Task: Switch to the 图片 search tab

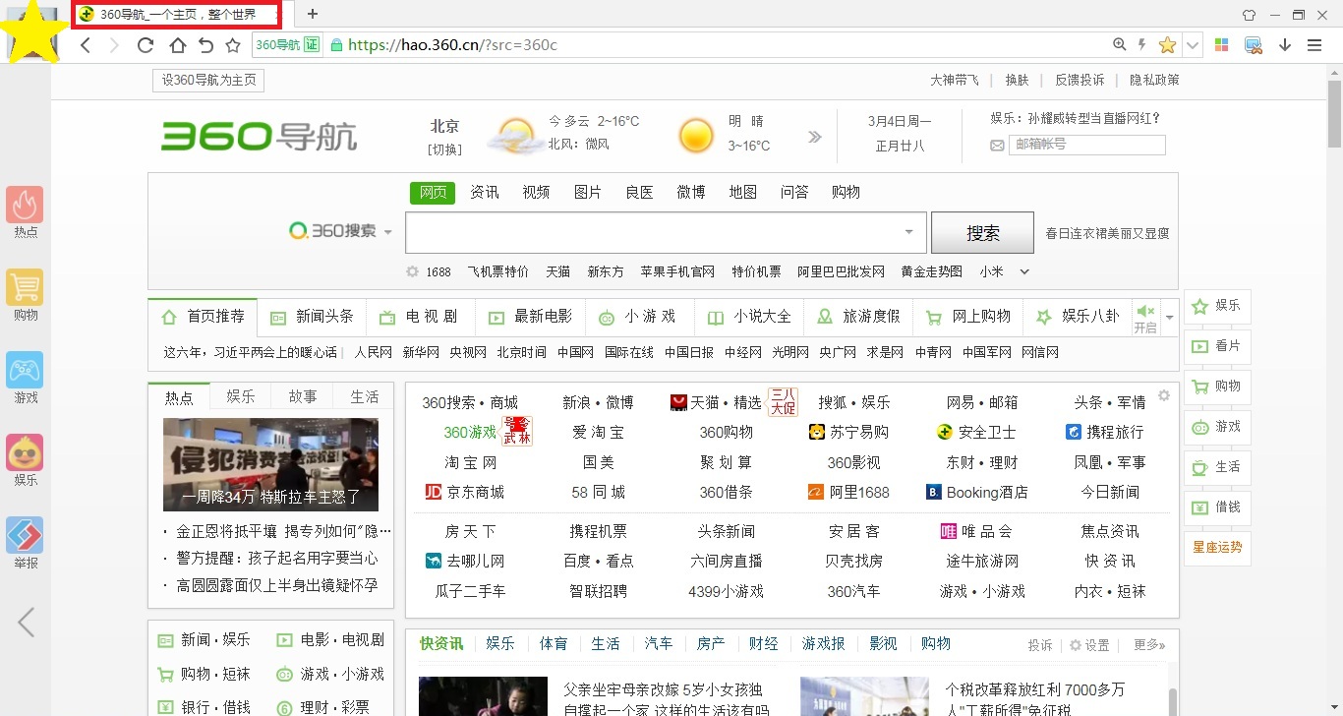Action: click(587, 192)
